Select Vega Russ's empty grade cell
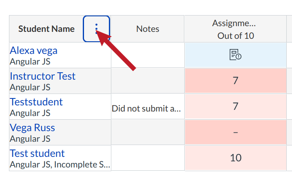The image size is (292, 183). [x=235, y=132]
